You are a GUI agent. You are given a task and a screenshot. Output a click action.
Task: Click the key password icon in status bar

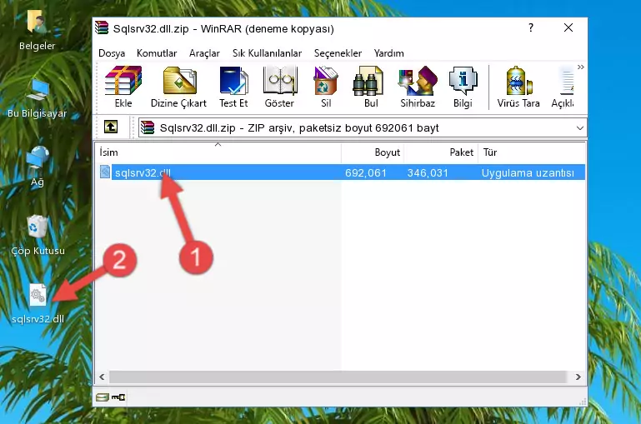tap(118, 397)
